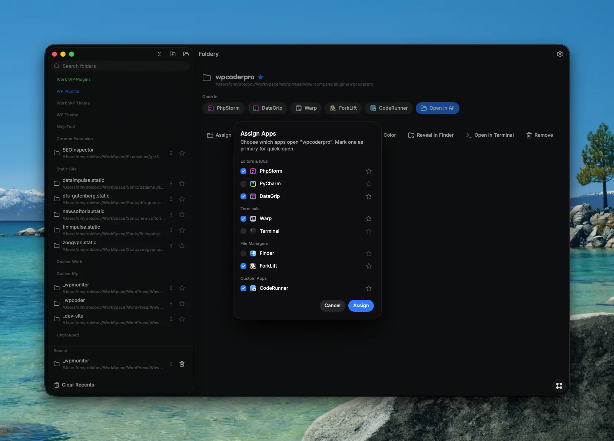Mark DataGrip as primary with its star
Image resolution: width=614 pixels, height=441 pixels.
click(x=369, y=196)
